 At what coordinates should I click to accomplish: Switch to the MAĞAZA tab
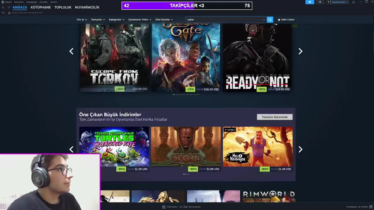(20, 7)
